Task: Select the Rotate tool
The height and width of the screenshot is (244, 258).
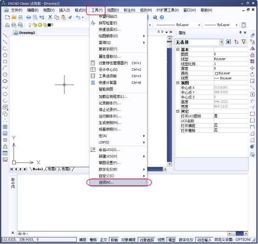Action: pos(252,75)
